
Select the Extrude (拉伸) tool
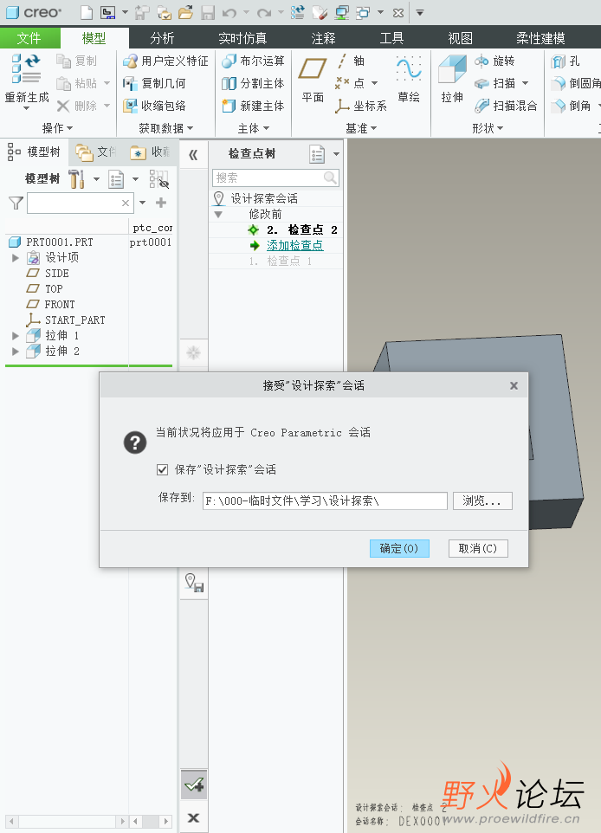pyautogui.click(x=452, y=79)
